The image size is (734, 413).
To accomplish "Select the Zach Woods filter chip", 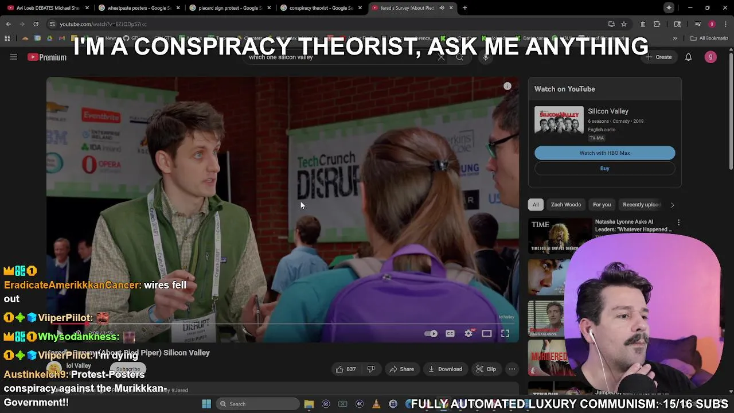I will click(x=566, y=204).
